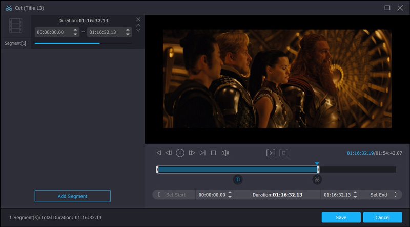Decrease segment end time in left panel
The width and height of the screenshot is (410, 227).
point(128,34)
